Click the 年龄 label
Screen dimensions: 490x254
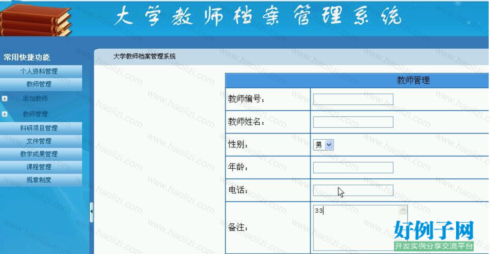pos(238,167)
